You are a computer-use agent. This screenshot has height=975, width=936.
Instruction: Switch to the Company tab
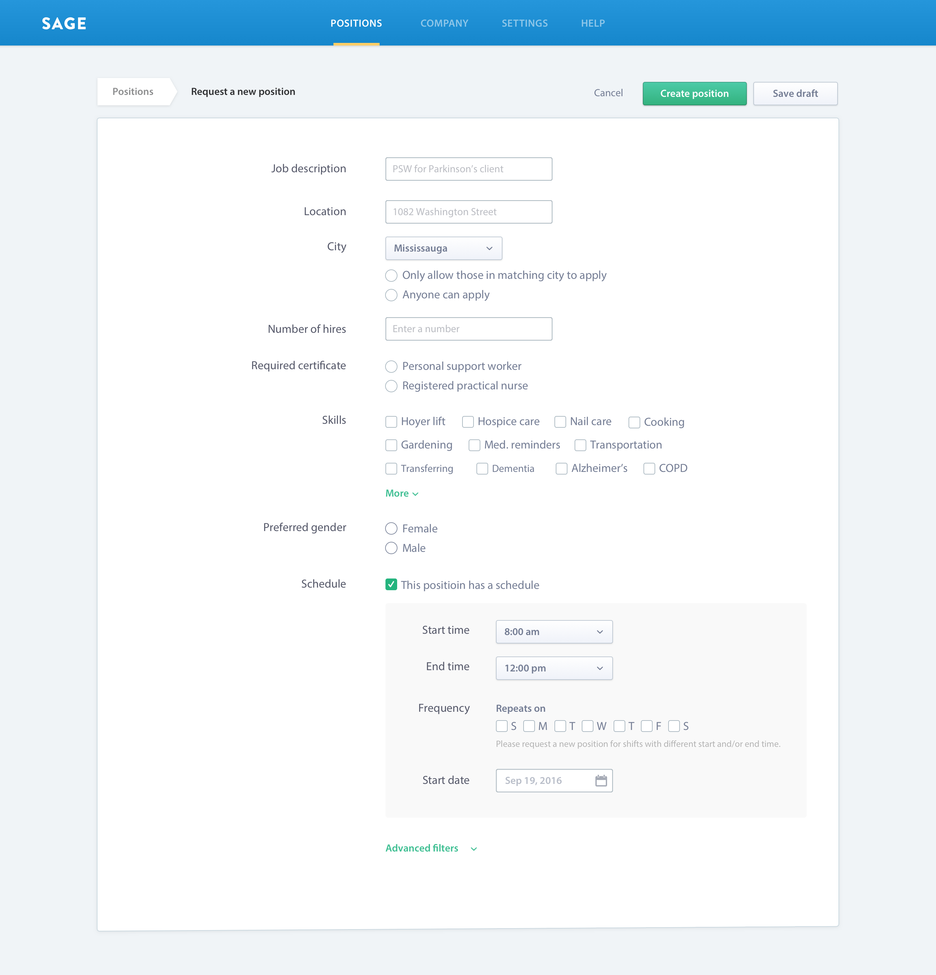click(x=444, y=23)
